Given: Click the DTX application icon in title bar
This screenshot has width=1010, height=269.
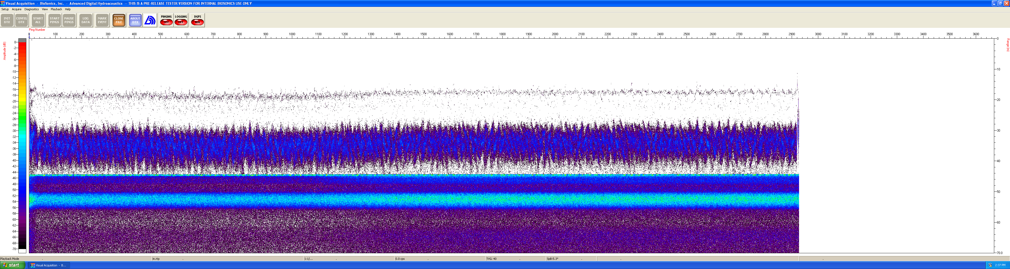Looking at the screenshot, I should [x=3, y=3].
